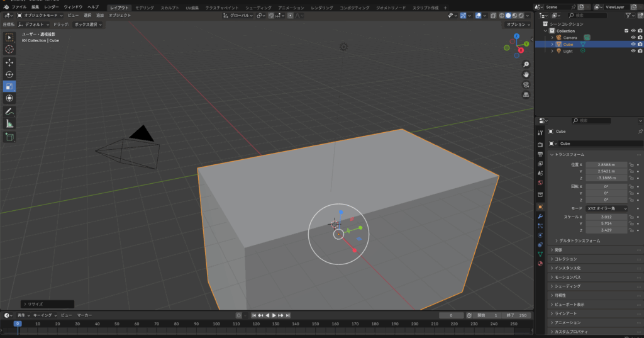This screenshot has width=644, height=338.
Task: Open the Modifiers wrench tab in properties
Action: click(x=540, y=216)
